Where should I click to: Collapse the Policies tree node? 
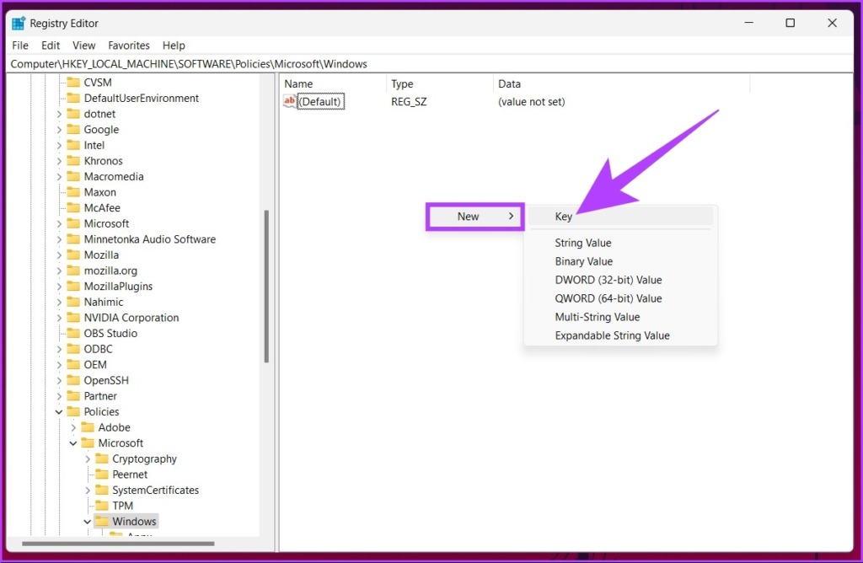tap(59, 412)
